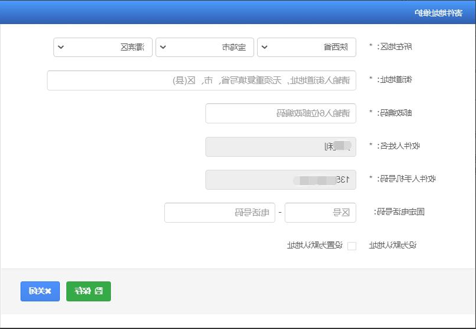Click the 邮政编码 label
The image size is (476, 329).
[394, 113]
